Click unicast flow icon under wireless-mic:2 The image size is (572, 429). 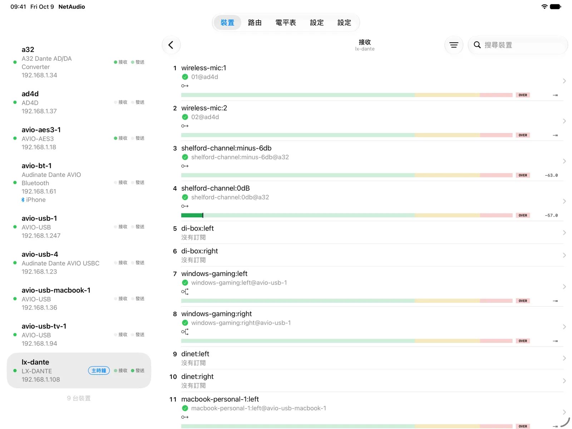click(x=185, y=126)
